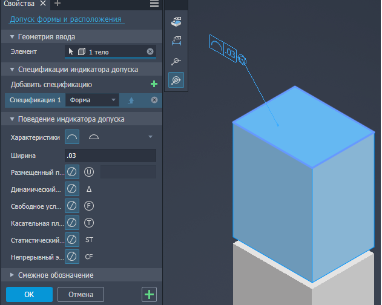Select the profile of a surface characteristic
This screenshot has width=382, height=305.
click(x=94, y=137)
